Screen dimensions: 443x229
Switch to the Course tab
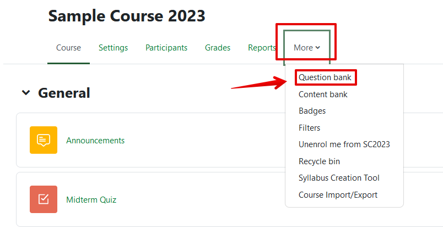(68, 48)
